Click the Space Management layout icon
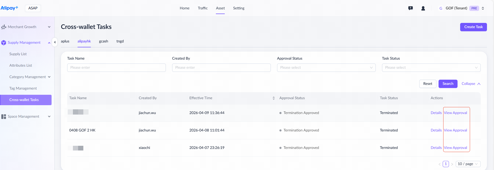 point(4,117)
